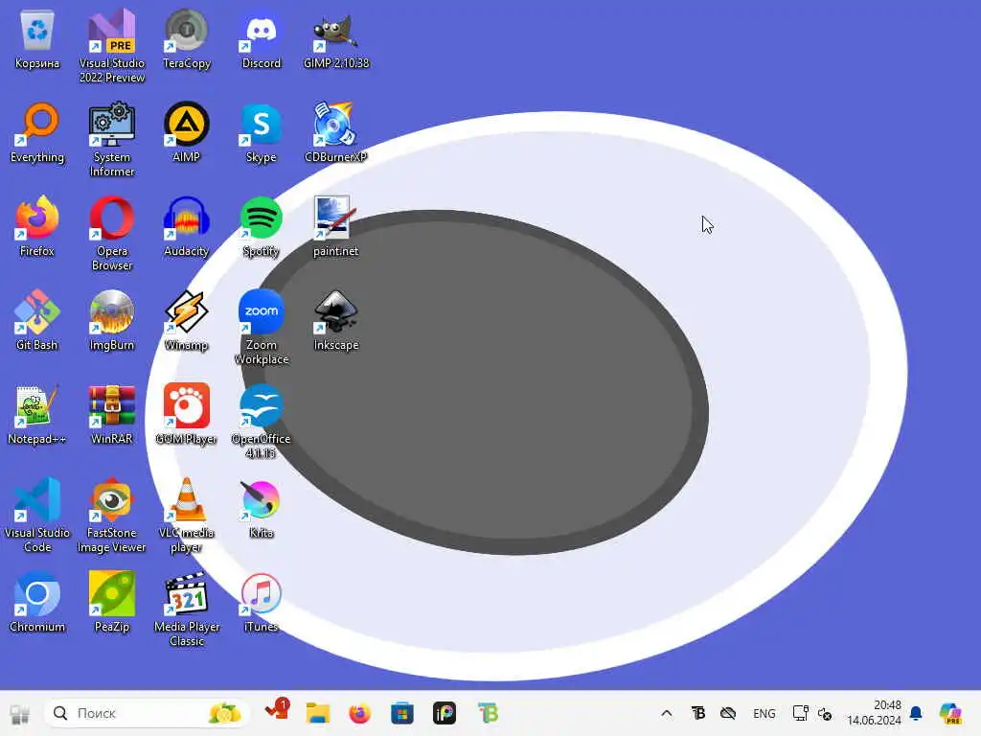This screenshot has width=981, height=736.
Task: Open the System Informer icon
Action: coord(112,140)
